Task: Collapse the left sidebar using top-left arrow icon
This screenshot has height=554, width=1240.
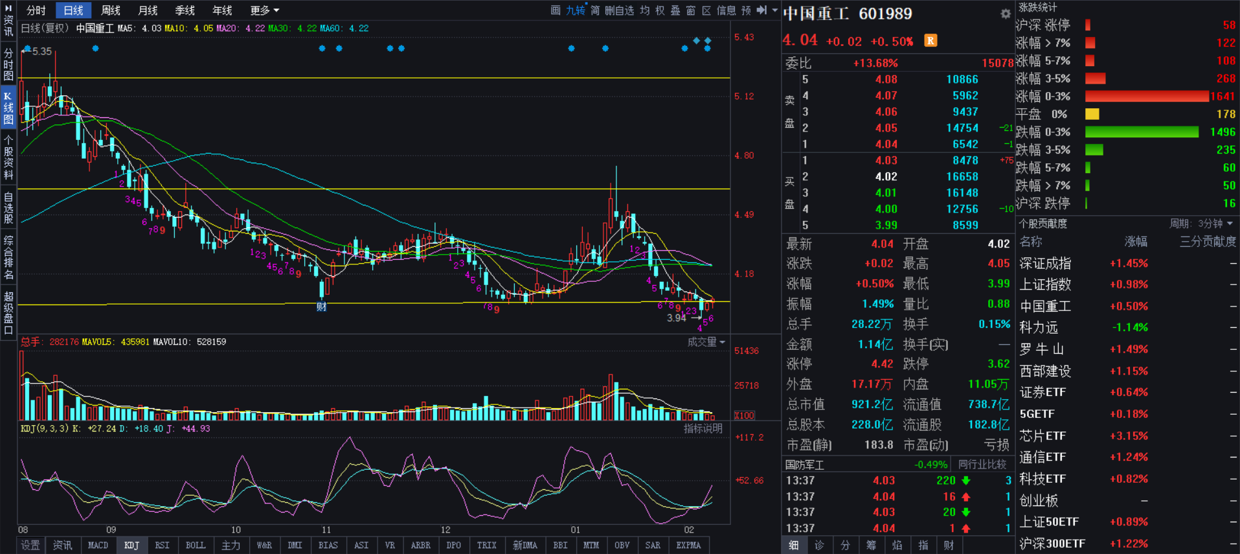Action: pyautogui.click(x=8, y=8)
